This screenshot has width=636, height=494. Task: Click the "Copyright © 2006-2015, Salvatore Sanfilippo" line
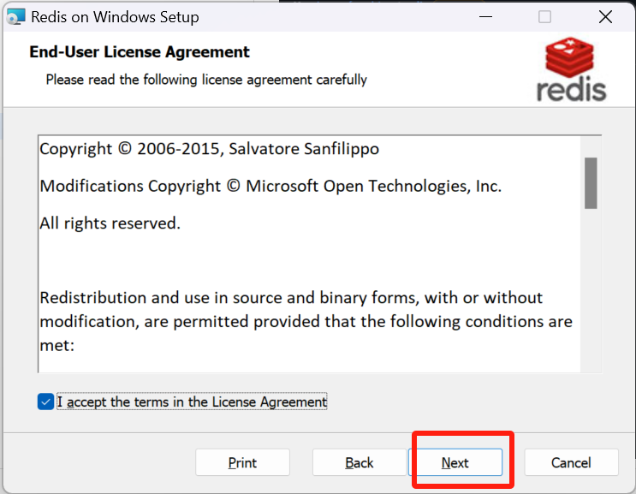coord(210,149)
